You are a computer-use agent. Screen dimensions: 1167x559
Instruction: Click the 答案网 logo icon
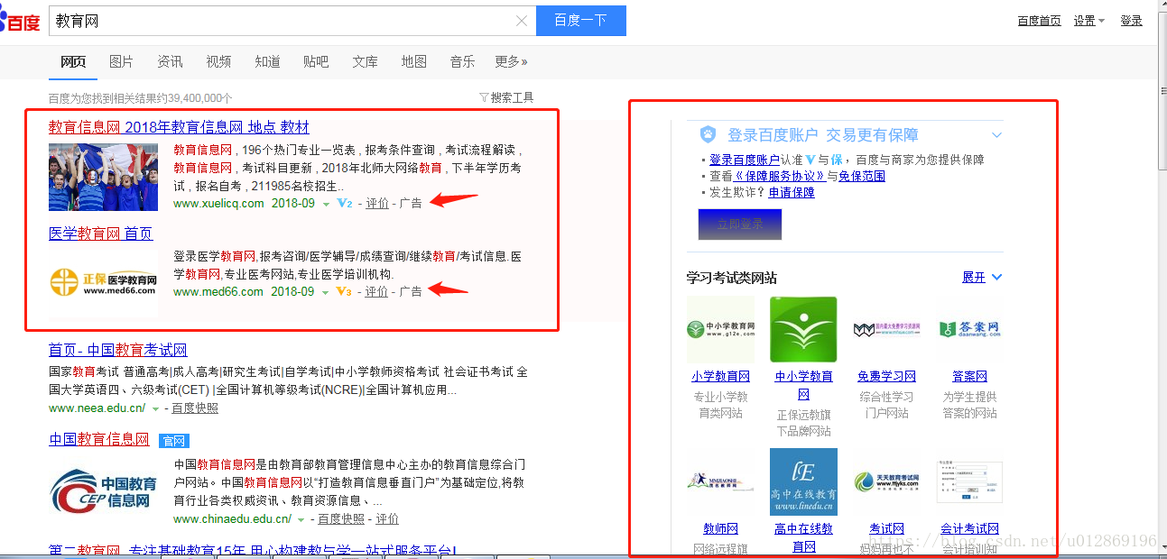(969, 329)
